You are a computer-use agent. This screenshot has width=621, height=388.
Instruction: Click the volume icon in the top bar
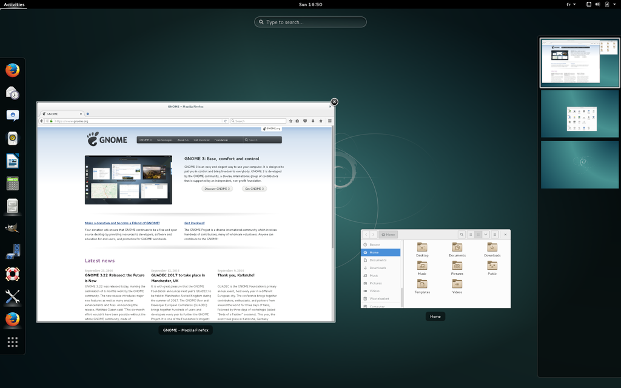(x=597, y=4)
